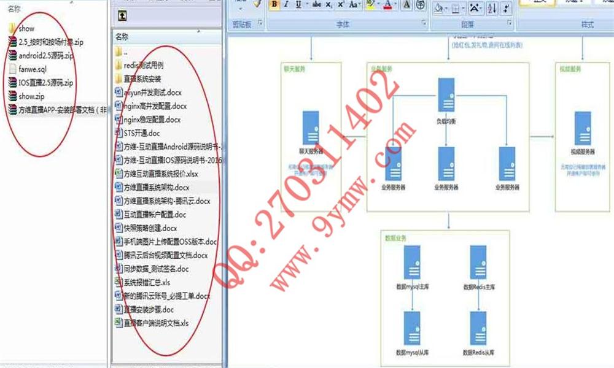Open 字体 font dialog launcher

click(x=424, y=23)
